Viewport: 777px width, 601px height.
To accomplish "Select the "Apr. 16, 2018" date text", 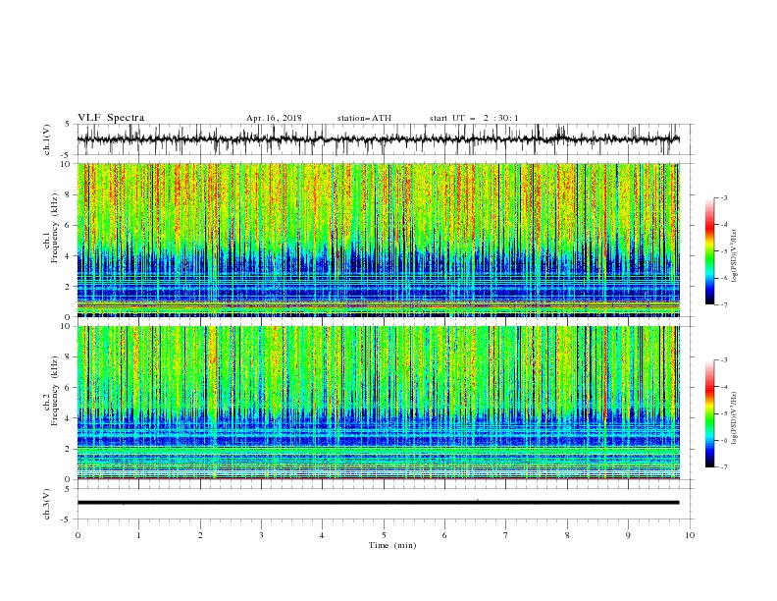I will 274,118.
